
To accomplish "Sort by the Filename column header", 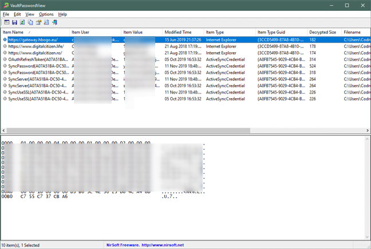I will [x=356, y=32].
